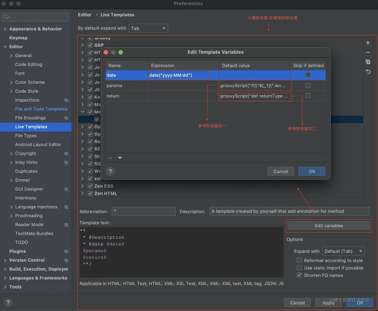378x311 pixels.
Task: Click the search magnifier in settings search
Action: [x=6, y=17]
